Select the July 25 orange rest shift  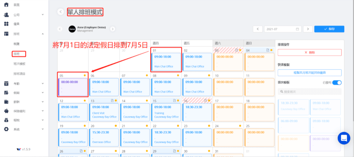[259, 137]
